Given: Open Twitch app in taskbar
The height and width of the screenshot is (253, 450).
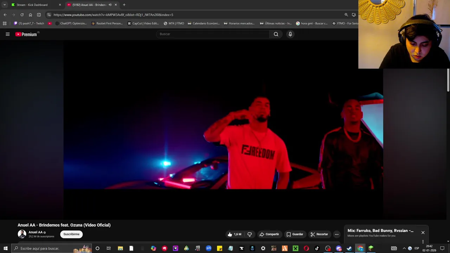Looking at the screenshot, I should [x=175, y=248].
